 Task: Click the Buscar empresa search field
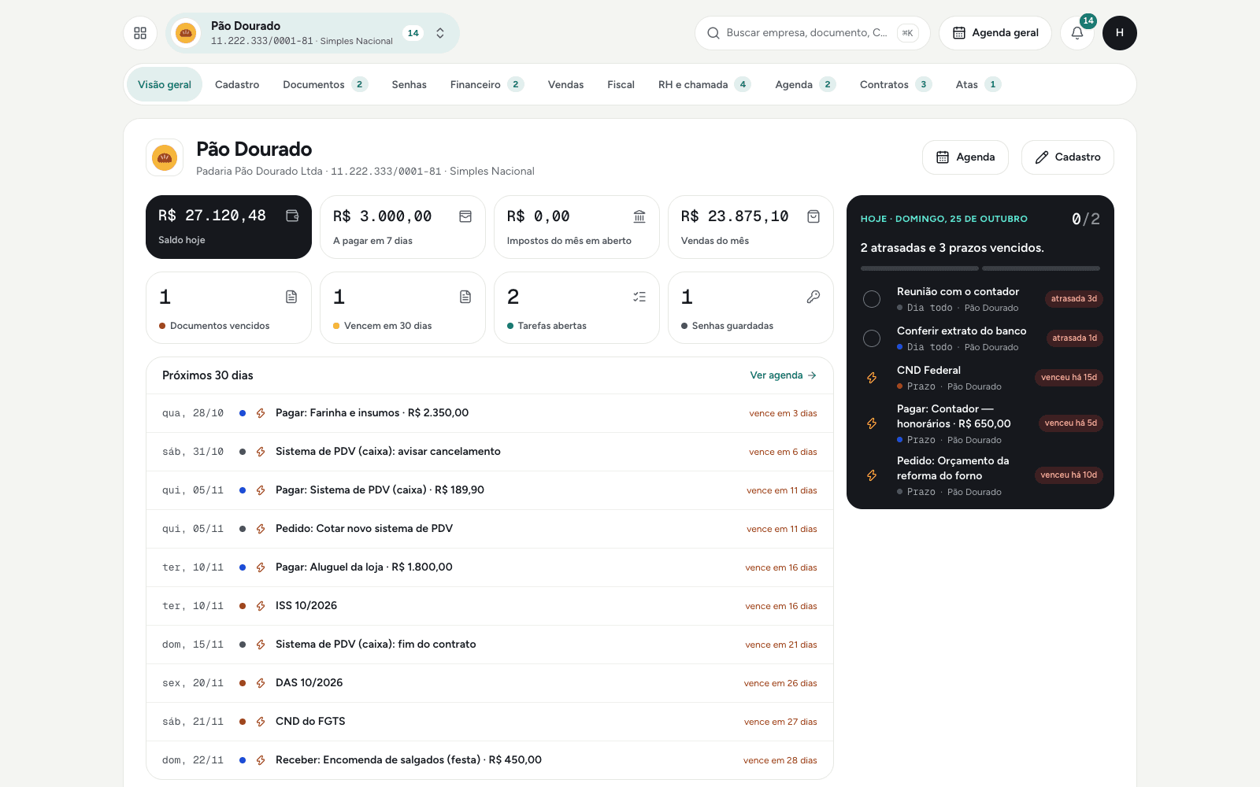[813, 33]
